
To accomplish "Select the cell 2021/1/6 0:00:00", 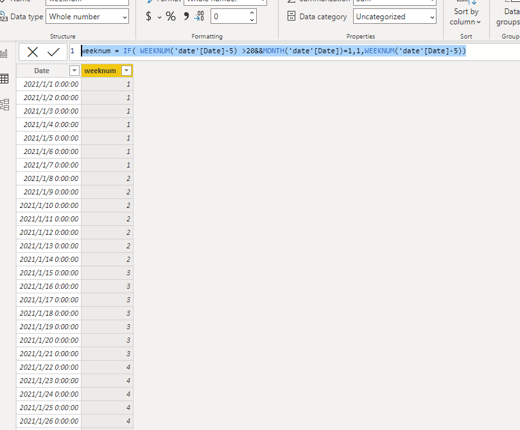I will (49, 151).
